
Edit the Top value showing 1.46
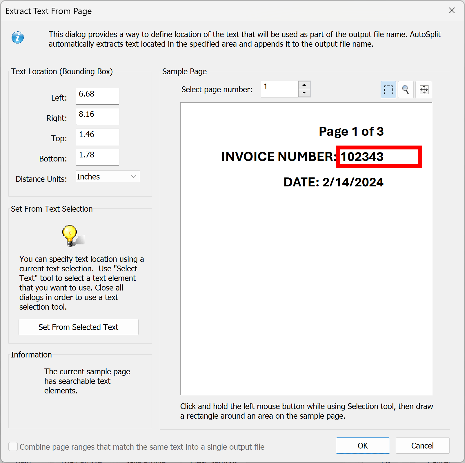97,137
